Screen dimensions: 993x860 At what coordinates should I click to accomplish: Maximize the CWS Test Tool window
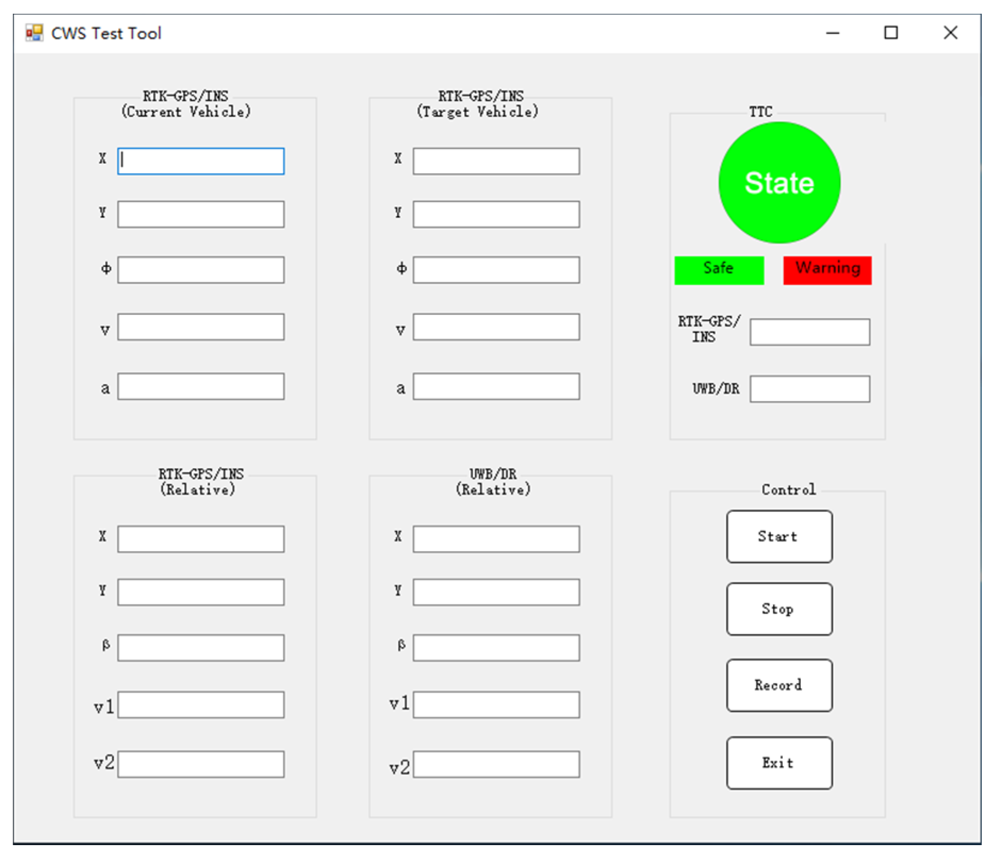(891, 33)
